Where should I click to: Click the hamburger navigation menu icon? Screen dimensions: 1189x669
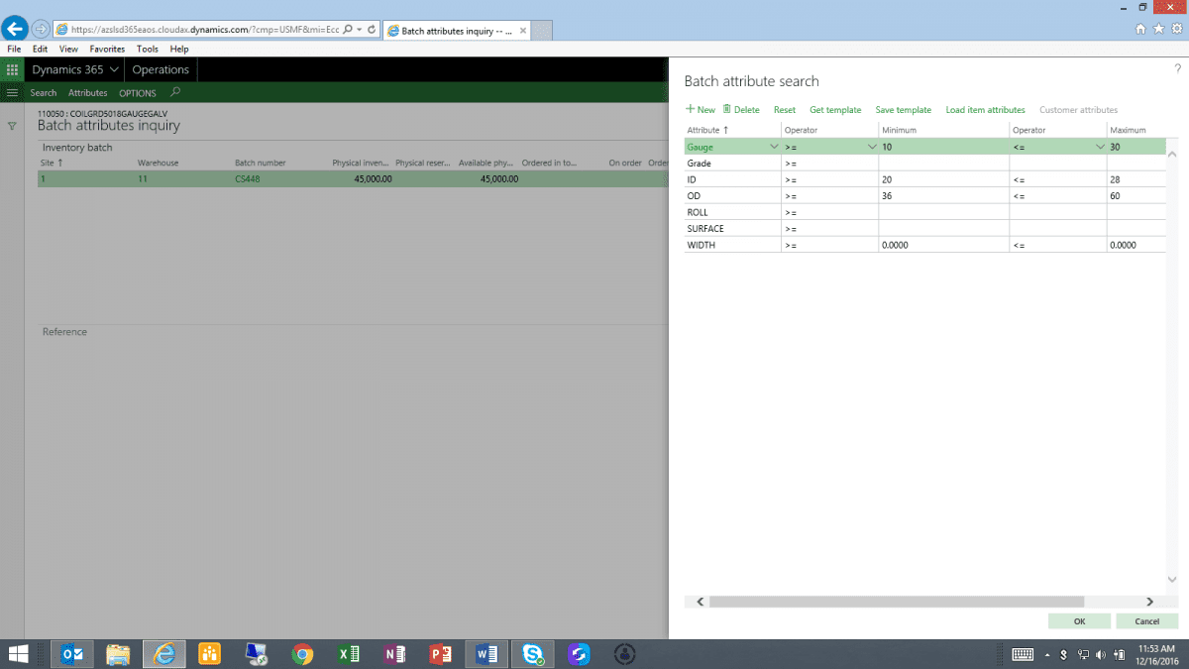point(13,93)
